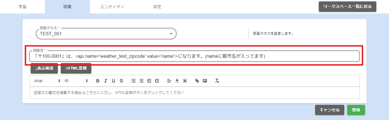Insert a bulleted list
This screenshot has height=120, width=389.
coord(141,81)
